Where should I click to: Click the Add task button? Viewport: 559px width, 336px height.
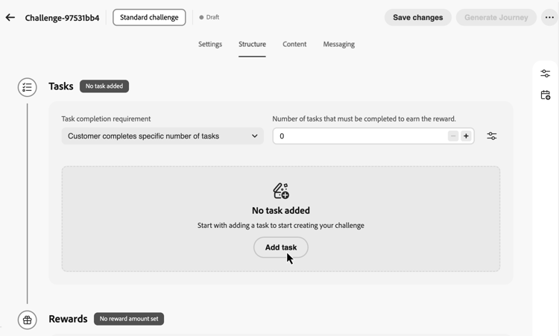(x=281, y=247)
